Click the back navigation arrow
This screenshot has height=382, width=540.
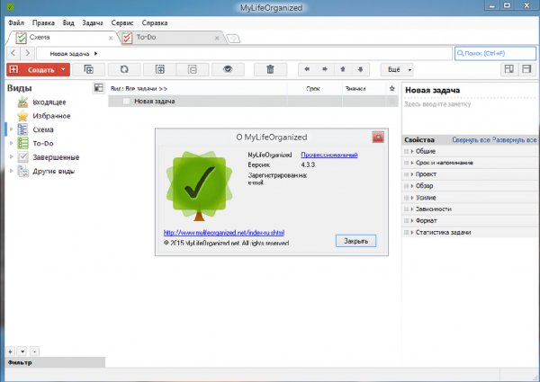coord(13,53)
